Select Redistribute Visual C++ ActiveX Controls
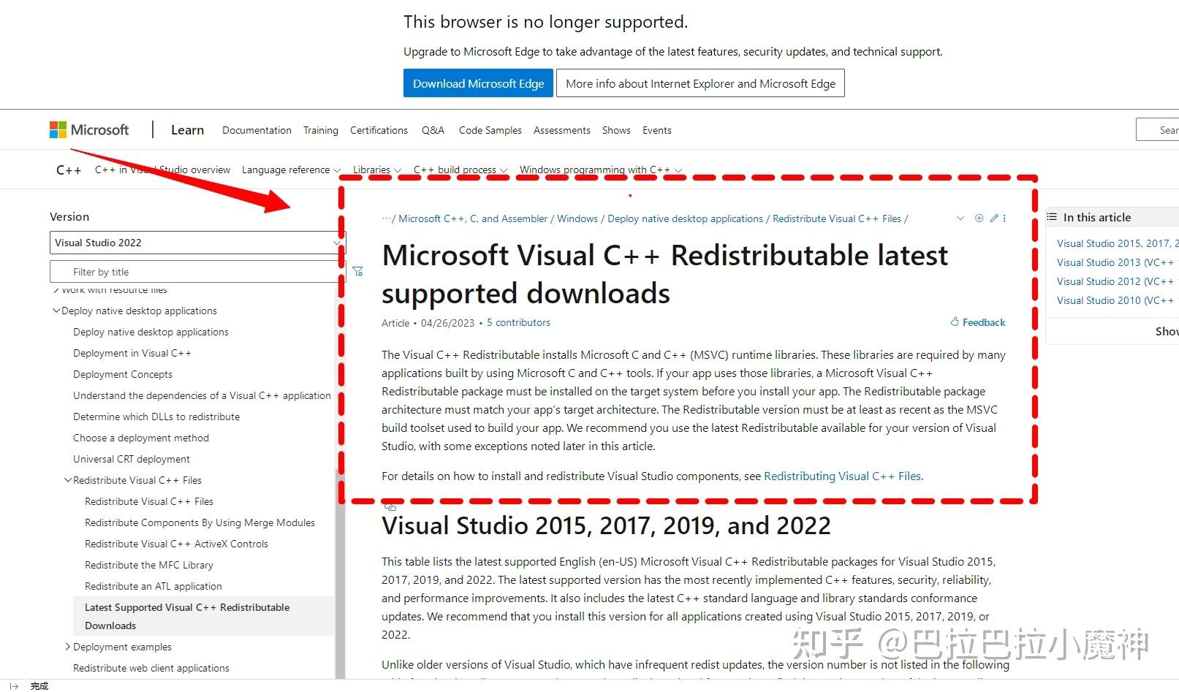The height and width of the screenshot is (692, 1179). coord(176,544)
